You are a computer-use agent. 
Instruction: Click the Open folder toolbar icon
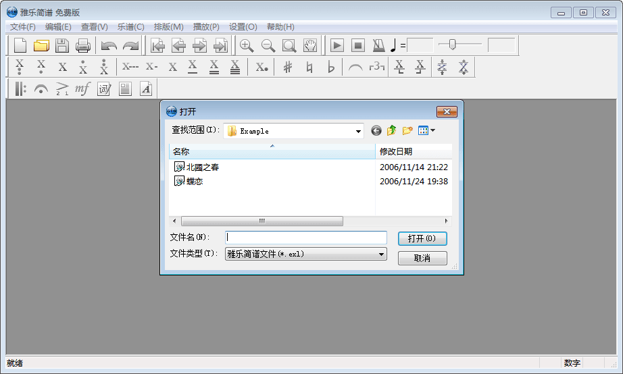[41, 46]
